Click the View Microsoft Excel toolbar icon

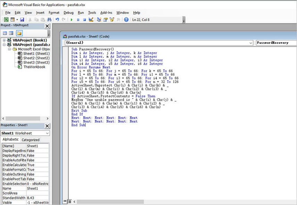click(6, 20)
